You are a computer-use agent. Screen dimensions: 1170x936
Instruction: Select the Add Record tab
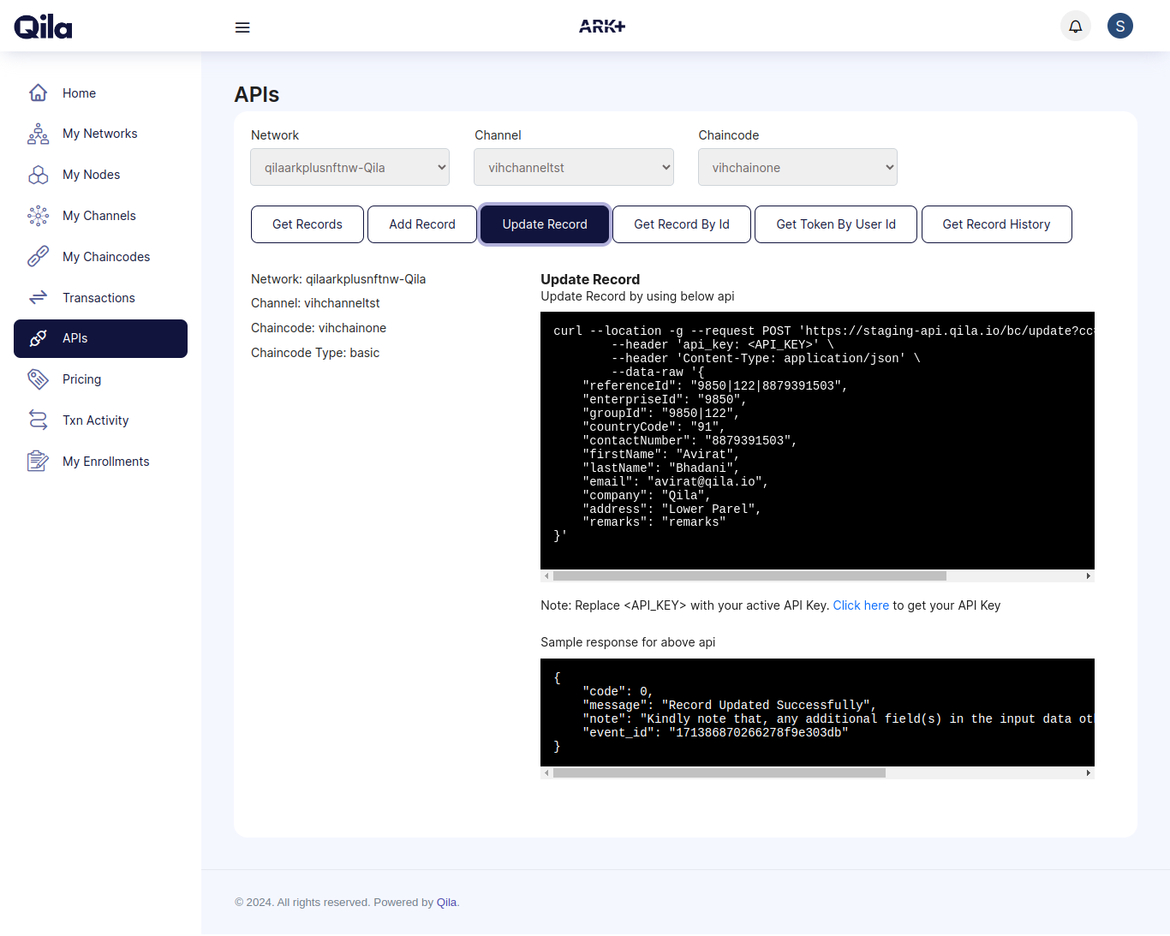coord(422,224)
